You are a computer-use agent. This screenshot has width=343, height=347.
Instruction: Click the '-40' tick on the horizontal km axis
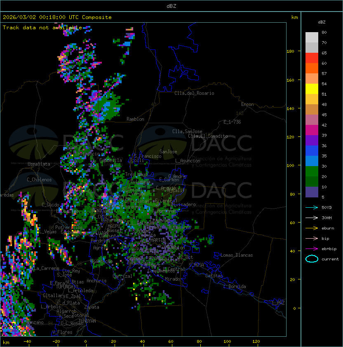[x=27, y=342]
